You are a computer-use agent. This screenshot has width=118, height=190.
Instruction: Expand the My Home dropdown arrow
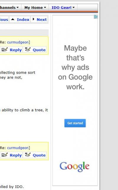click(45, 7)
